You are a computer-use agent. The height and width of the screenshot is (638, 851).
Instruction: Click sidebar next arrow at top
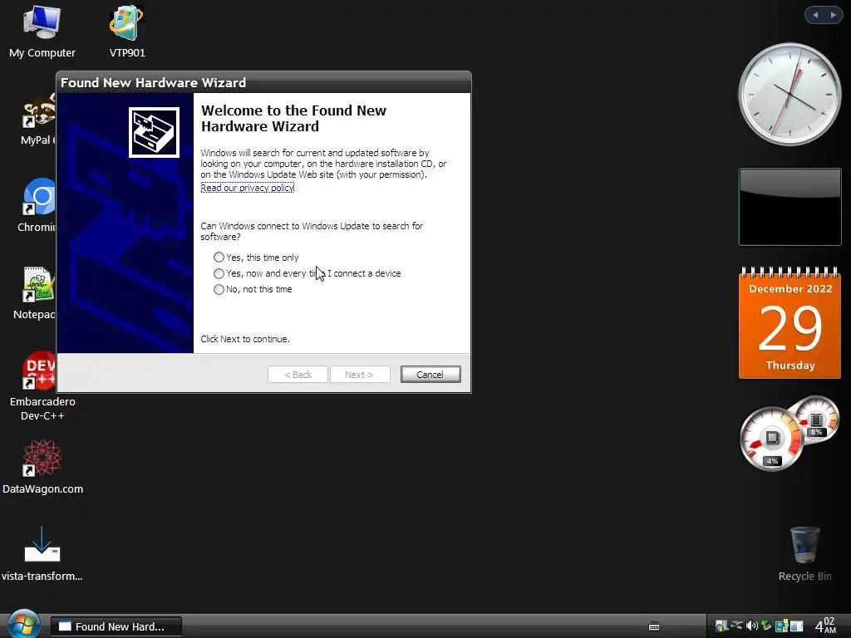833,15
